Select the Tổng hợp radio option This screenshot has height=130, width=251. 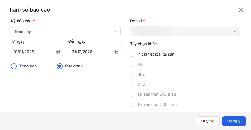point(14,66)
